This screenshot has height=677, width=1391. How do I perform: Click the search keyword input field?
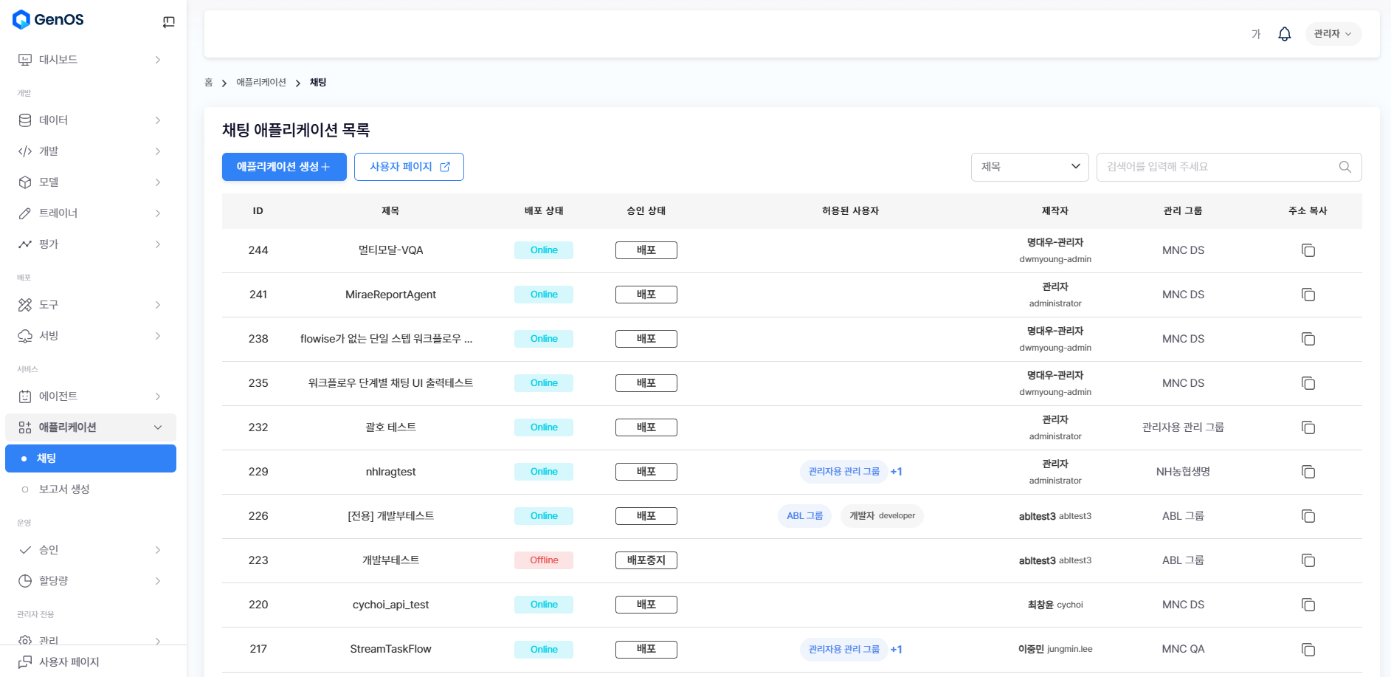tap(1218, 167)
